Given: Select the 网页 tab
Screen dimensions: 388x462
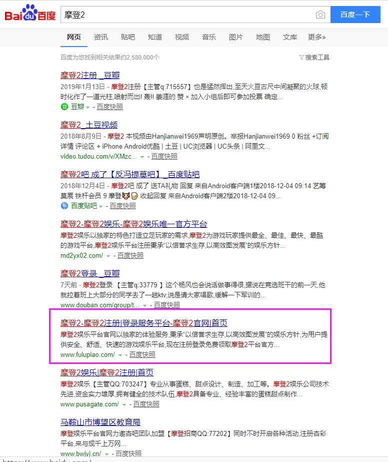Looking at the screenshot, I should tap(74, 37).
